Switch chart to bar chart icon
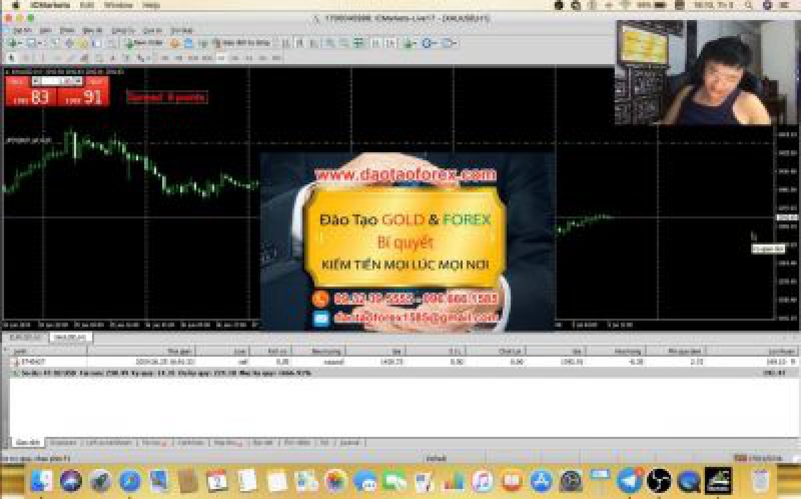Viewport: 801px width, 499px height. [286, 43]
